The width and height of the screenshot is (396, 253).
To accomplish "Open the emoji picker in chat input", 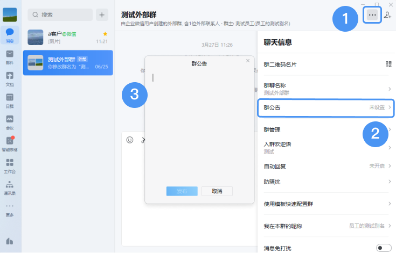I will click(130, 140).
